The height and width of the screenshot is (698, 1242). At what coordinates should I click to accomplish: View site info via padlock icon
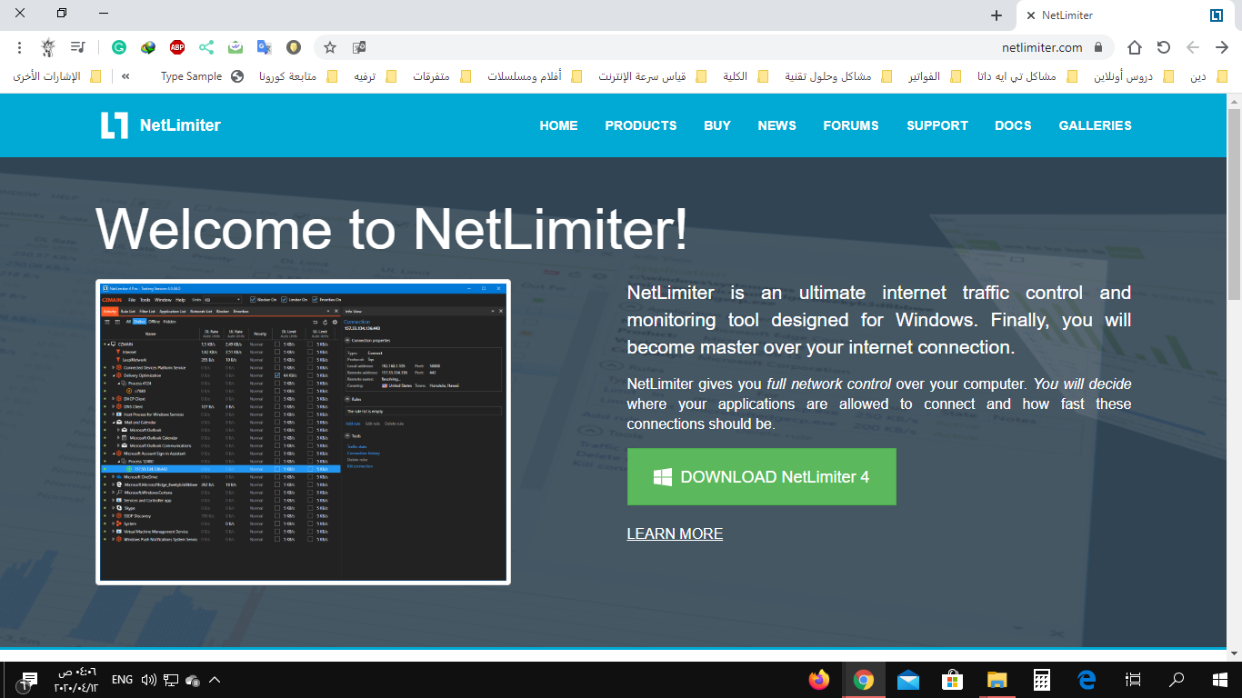coord(1098,47)
